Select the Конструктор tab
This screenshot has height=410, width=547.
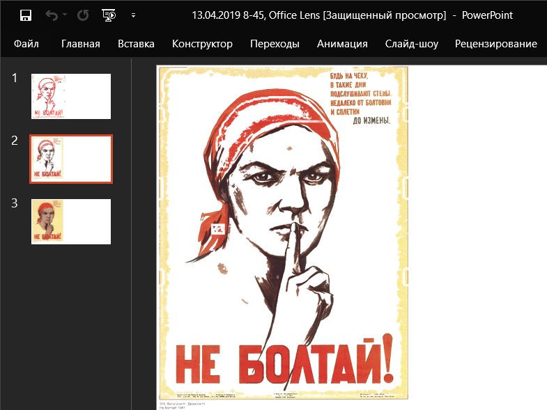[202, 44]
